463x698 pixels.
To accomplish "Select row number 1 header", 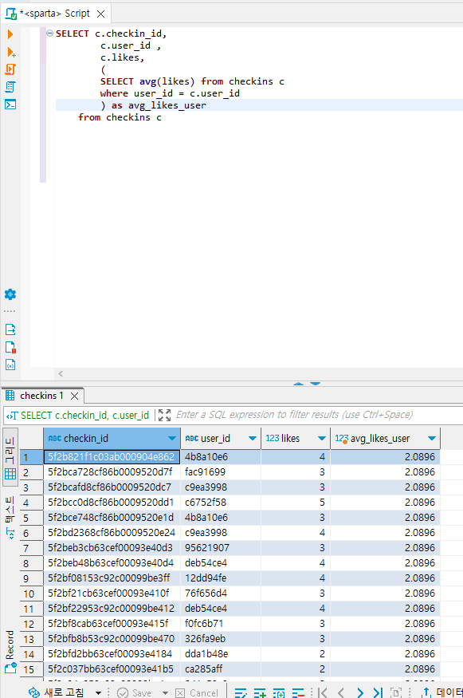I will [31, 457].
